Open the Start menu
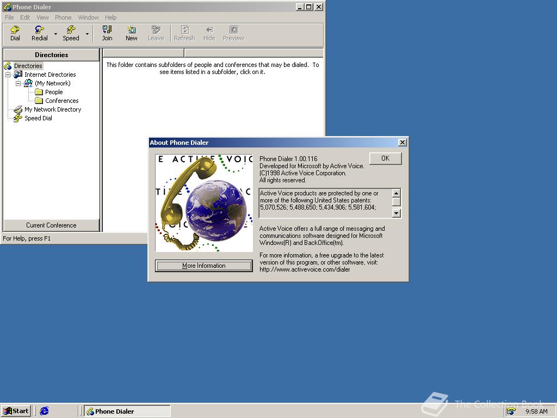Image resolution: width=557 pixels, height=418 pixels. click(16, 411)
